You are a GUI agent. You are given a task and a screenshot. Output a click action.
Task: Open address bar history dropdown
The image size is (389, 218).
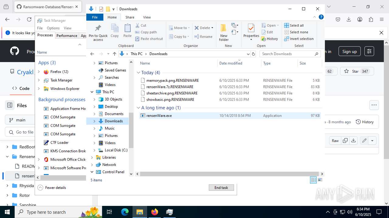(248, 54)
